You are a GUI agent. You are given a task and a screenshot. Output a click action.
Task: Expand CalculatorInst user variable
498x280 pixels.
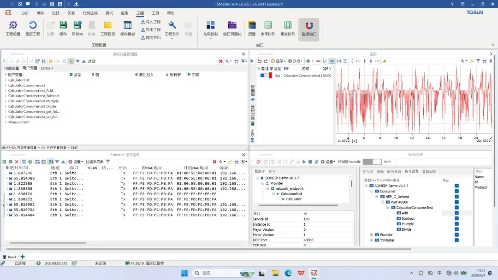(6, 80)
